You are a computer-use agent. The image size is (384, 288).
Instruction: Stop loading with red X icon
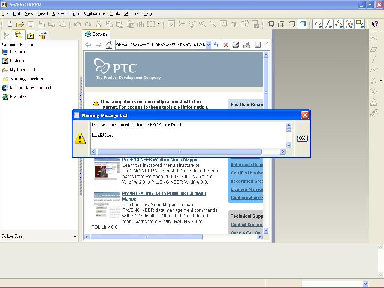[226, 45]
